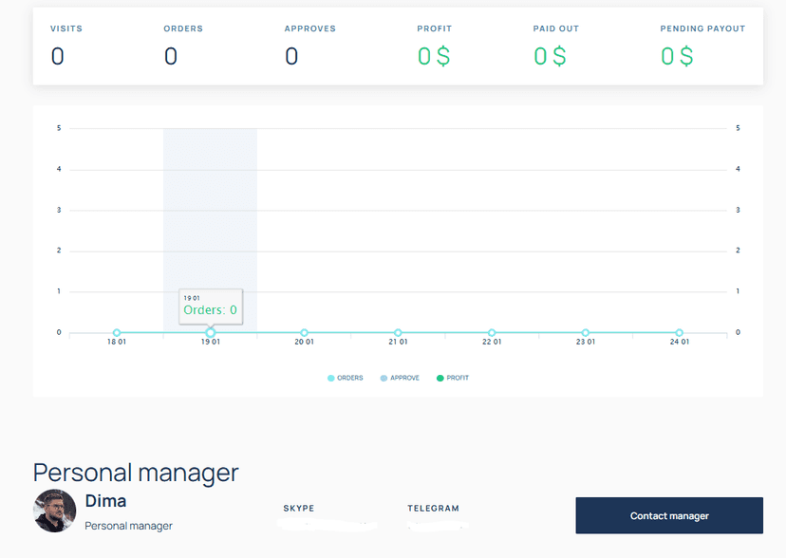This screenshot has height=558, width=786.
Task: Select the 18 01 data point on chart
Action: coord(117,332)
